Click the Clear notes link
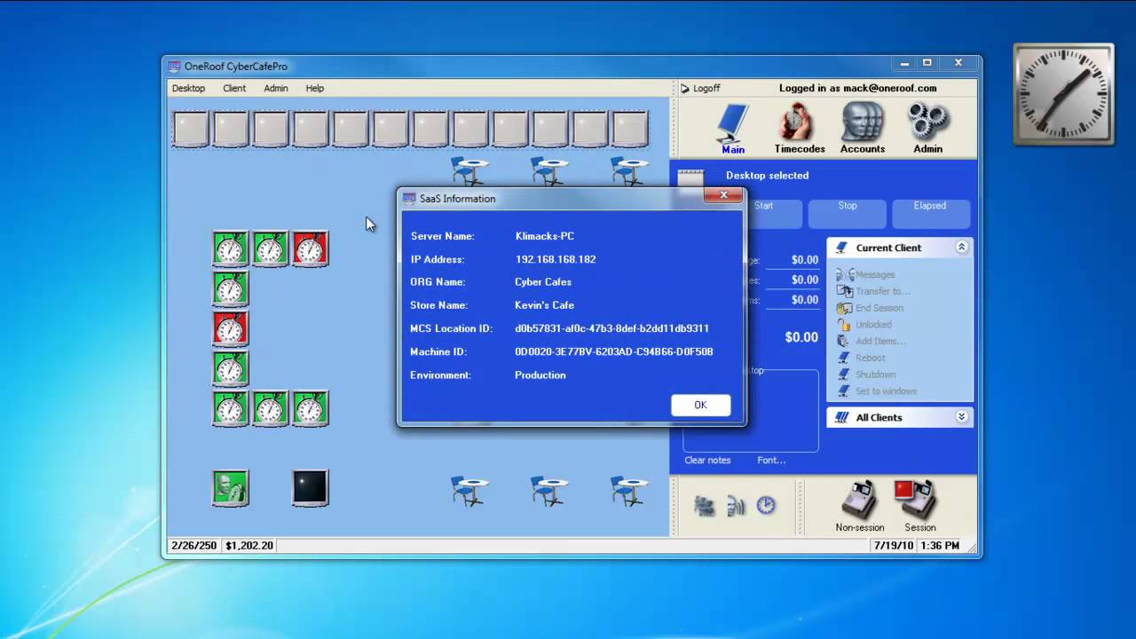Viewport: 1136px width, 639px height. click(707, 460)
